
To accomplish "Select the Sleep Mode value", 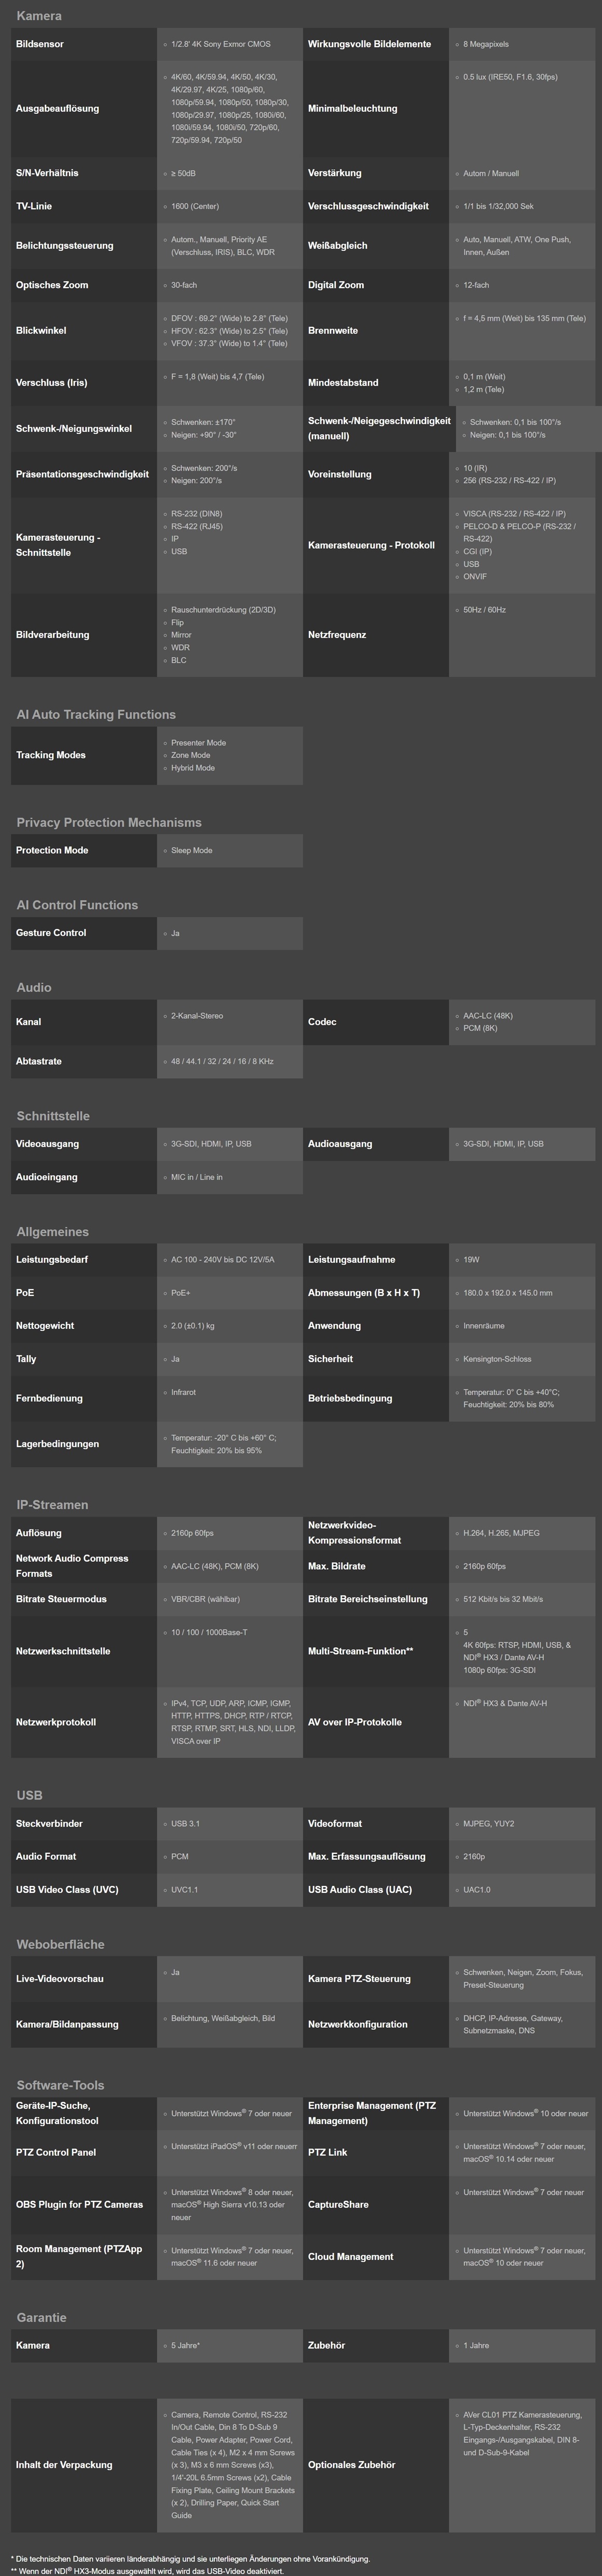I will (x=190, y=850).
